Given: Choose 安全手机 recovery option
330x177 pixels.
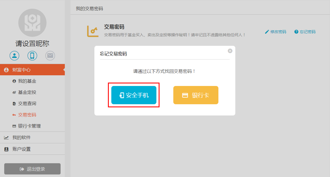Looking at the screenshot, I should tap(134, 95).
